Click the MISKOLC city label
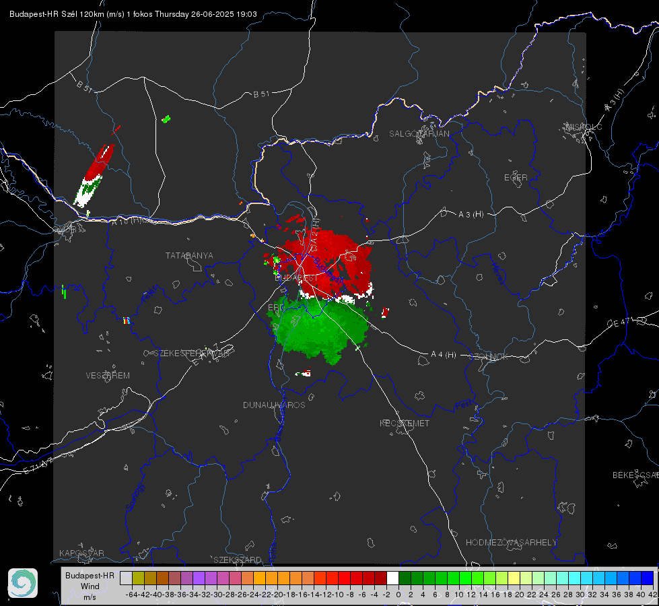Screen dimensions: 659x606 click(584, 127)
